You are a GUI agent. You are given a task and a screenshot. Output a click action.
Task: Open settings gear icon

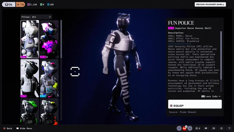[222, 128]
